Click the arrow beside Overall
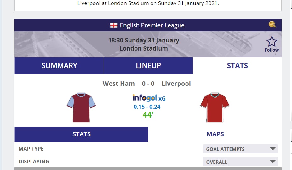 [273, 162]
